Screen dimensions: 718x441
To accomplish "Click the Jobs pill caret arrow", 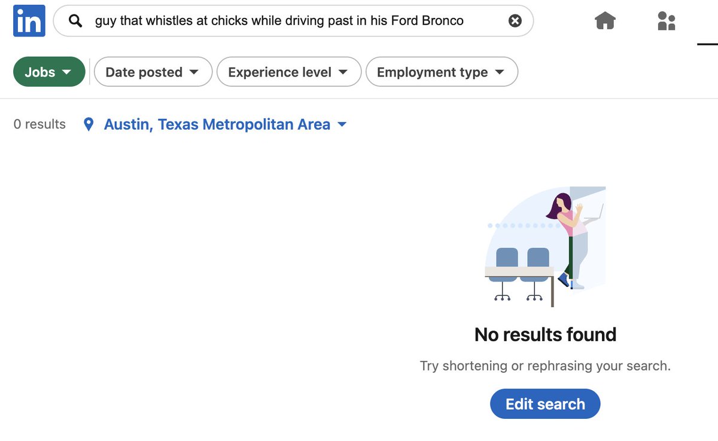I will (66, 72).
